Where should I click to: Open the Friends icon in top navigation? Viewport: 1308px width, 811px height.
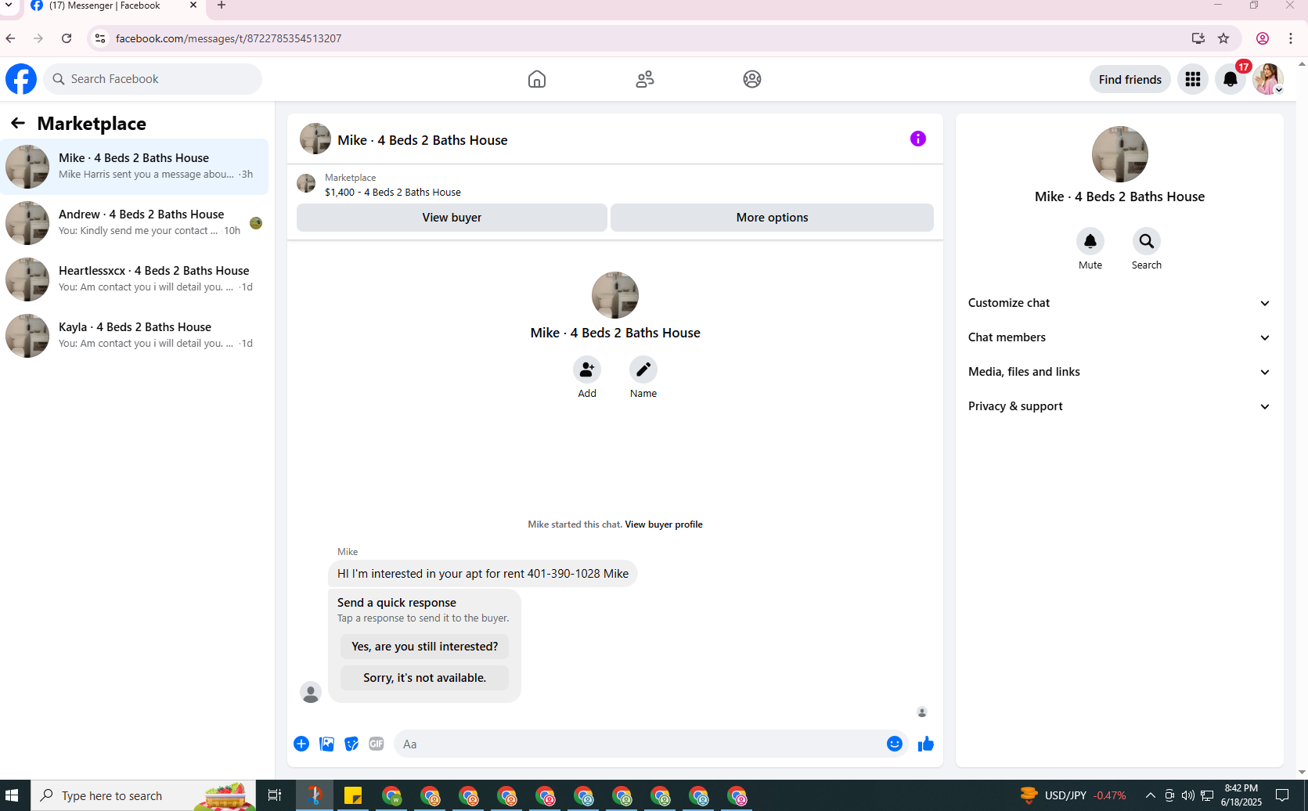(x=645, y=79)
